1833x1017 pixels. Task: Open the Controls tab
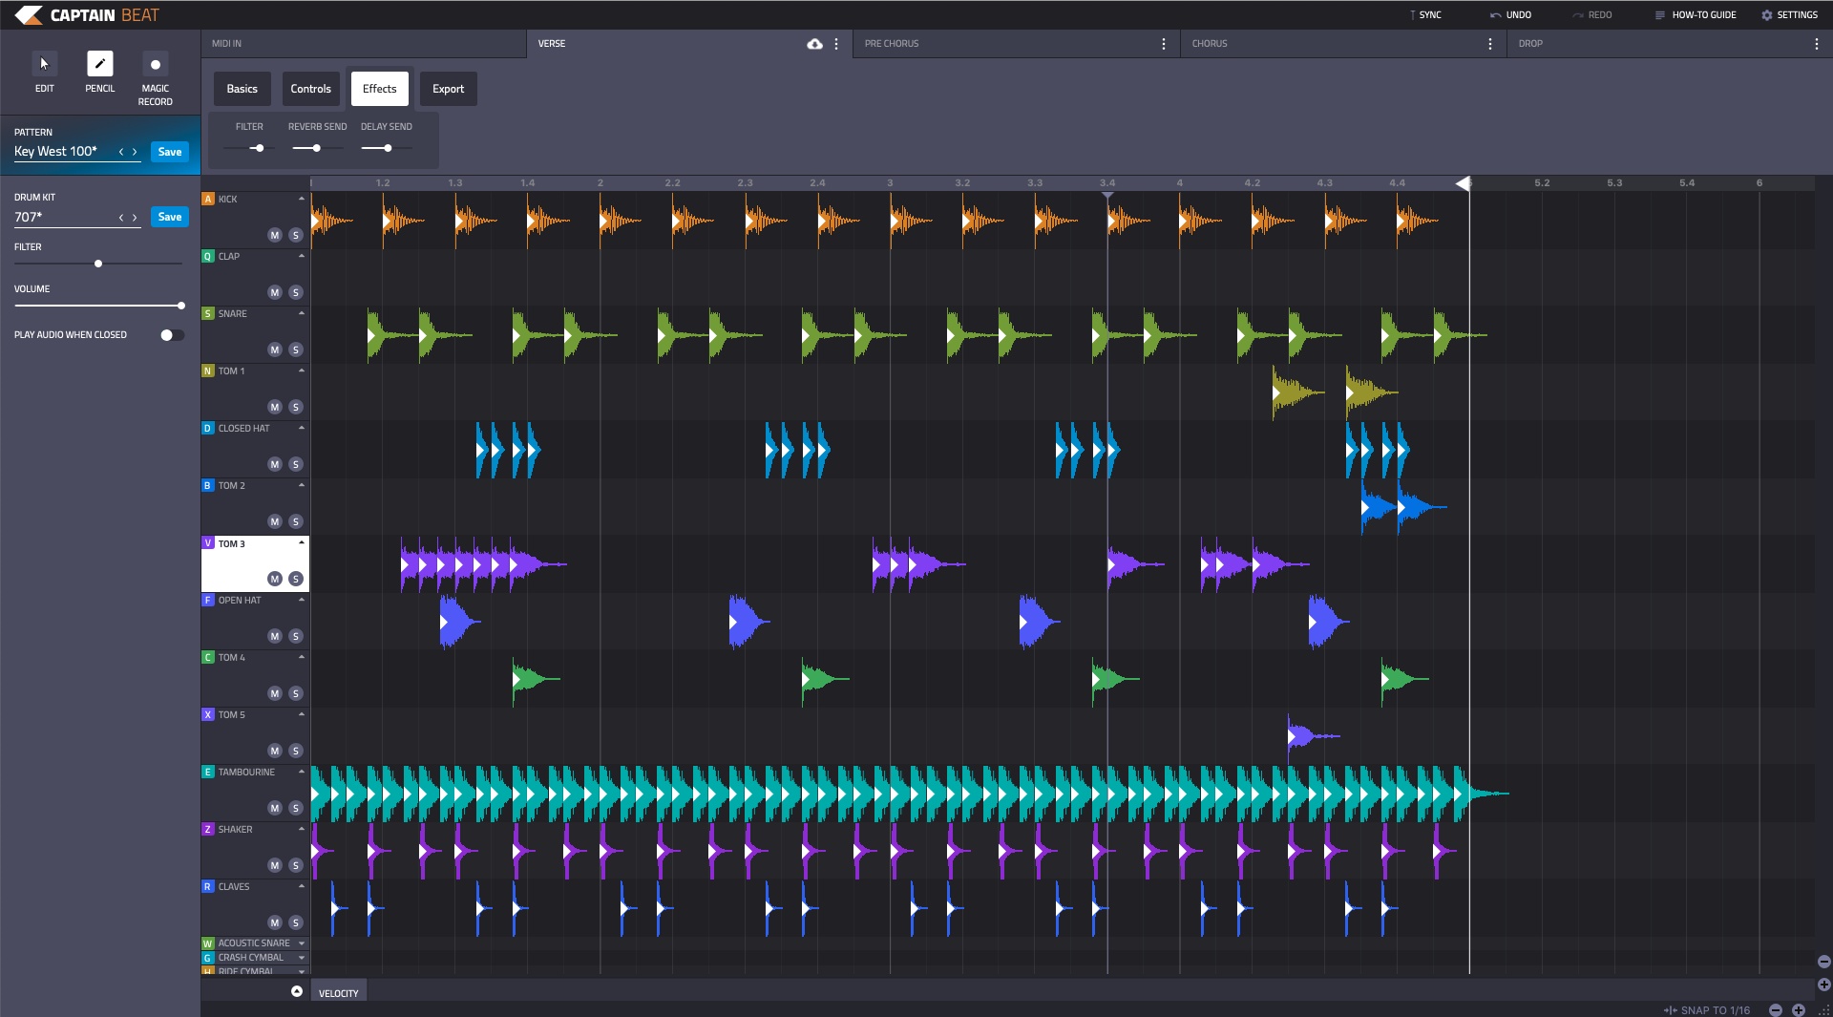tap(310, 89)
